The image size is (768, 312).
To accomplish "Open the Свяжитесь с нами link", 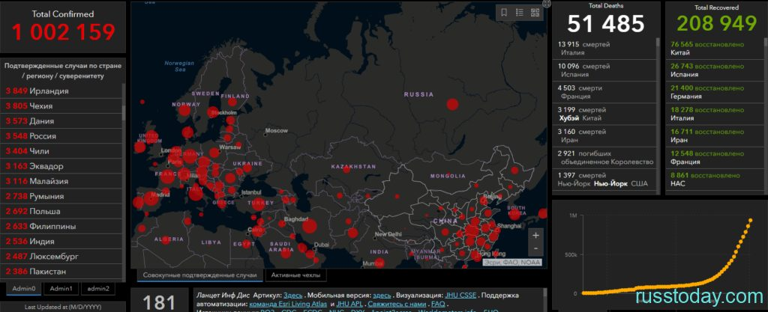I will coord(397,304).
